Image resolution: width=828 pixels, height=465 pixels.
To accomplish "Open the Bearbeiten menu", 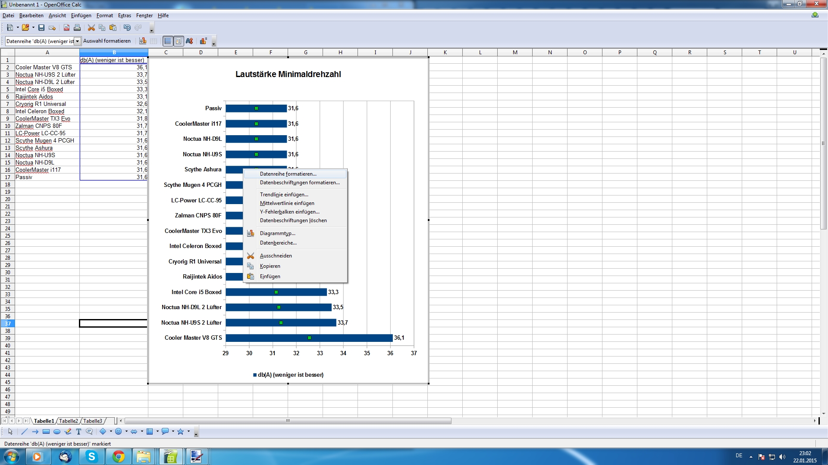I will pyautogui.click(x=31, y=15).
